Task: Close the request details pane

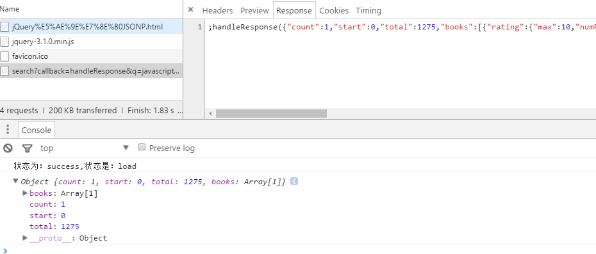Action: pos(191,10)
